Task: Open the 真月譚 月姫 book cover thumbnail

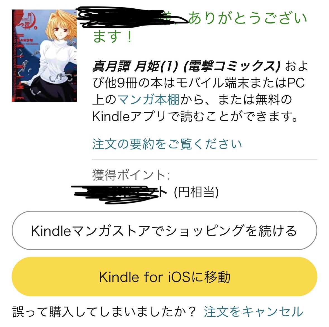Action: click(44, 56)
